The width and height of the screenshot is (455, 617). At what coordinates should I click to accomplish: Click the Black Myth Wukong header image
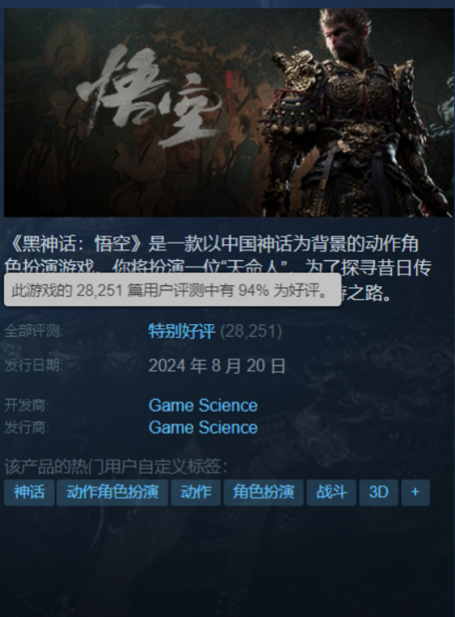228,113
